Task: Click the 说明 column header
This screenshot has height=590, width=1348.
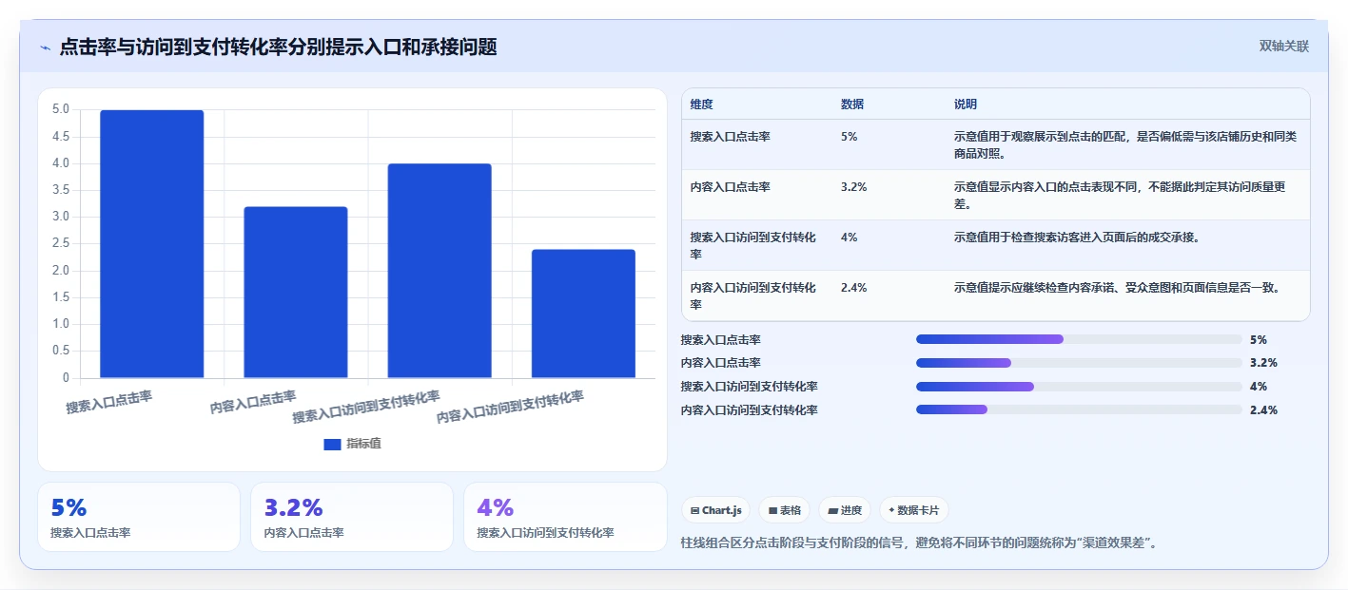Action: [x=966, y=105]
